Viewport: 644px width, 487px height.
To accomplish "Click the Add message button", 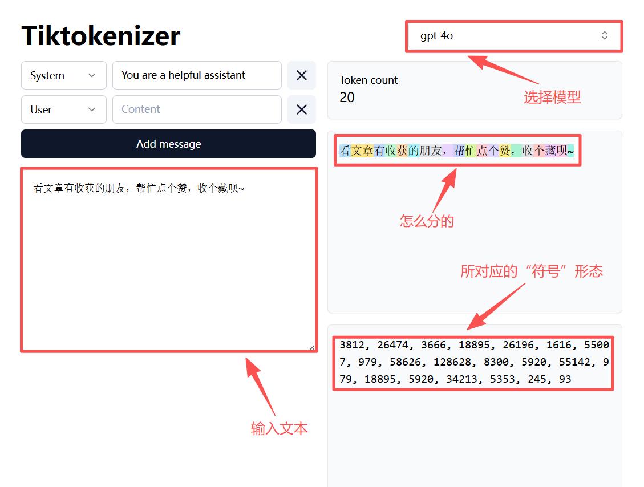I will (x=168, y=144).
